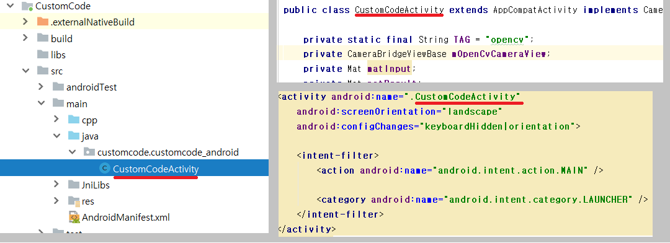Expand the androidTest folder
Viewport: 670px width, 243px height.
click(41, 87)
